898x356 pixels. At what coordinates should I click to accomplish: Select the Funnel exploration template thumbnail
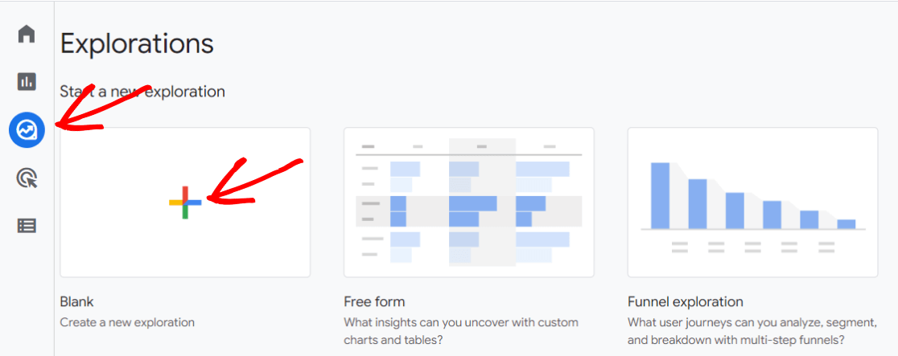pos(752,203)
